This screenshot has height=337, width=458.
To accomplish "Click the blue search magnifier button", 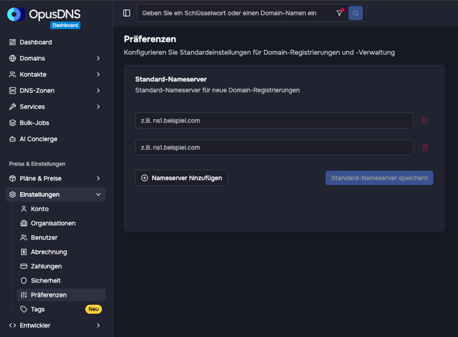I will click(x=355, y=13).
